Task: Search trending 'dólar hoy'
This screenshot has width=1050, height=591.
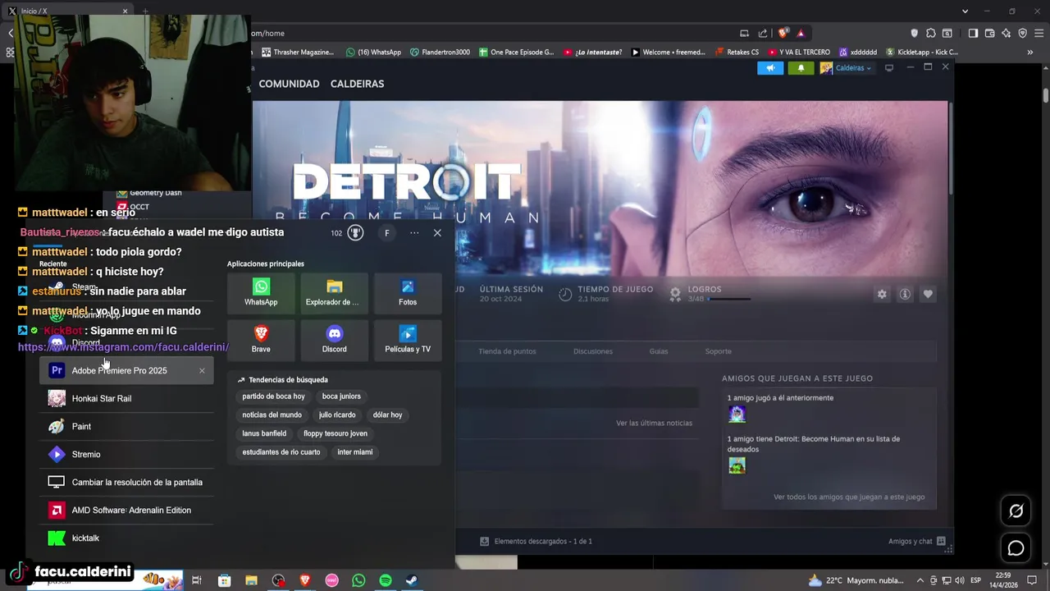Action: pos(387,415)
